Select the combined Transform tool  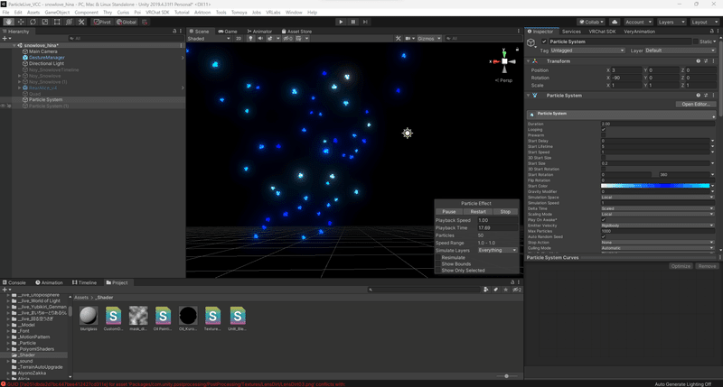click(x=70, y=22)
